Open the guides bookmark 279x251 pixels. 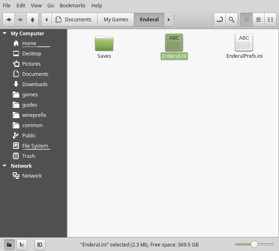[33, 105]
